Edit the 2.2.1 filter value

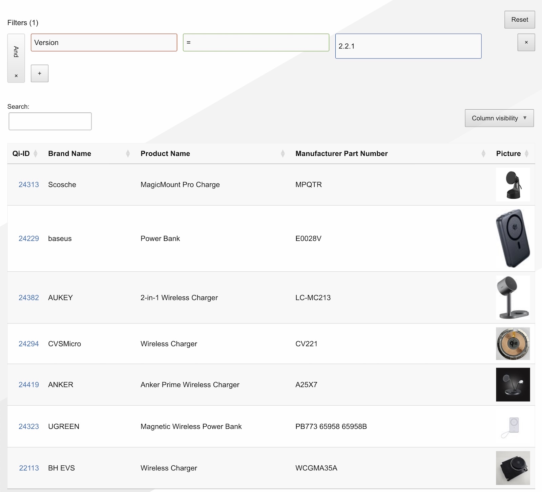408,46
